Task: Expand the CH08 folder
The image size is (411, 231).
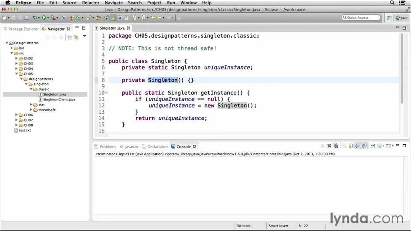Action: [17, 125]
